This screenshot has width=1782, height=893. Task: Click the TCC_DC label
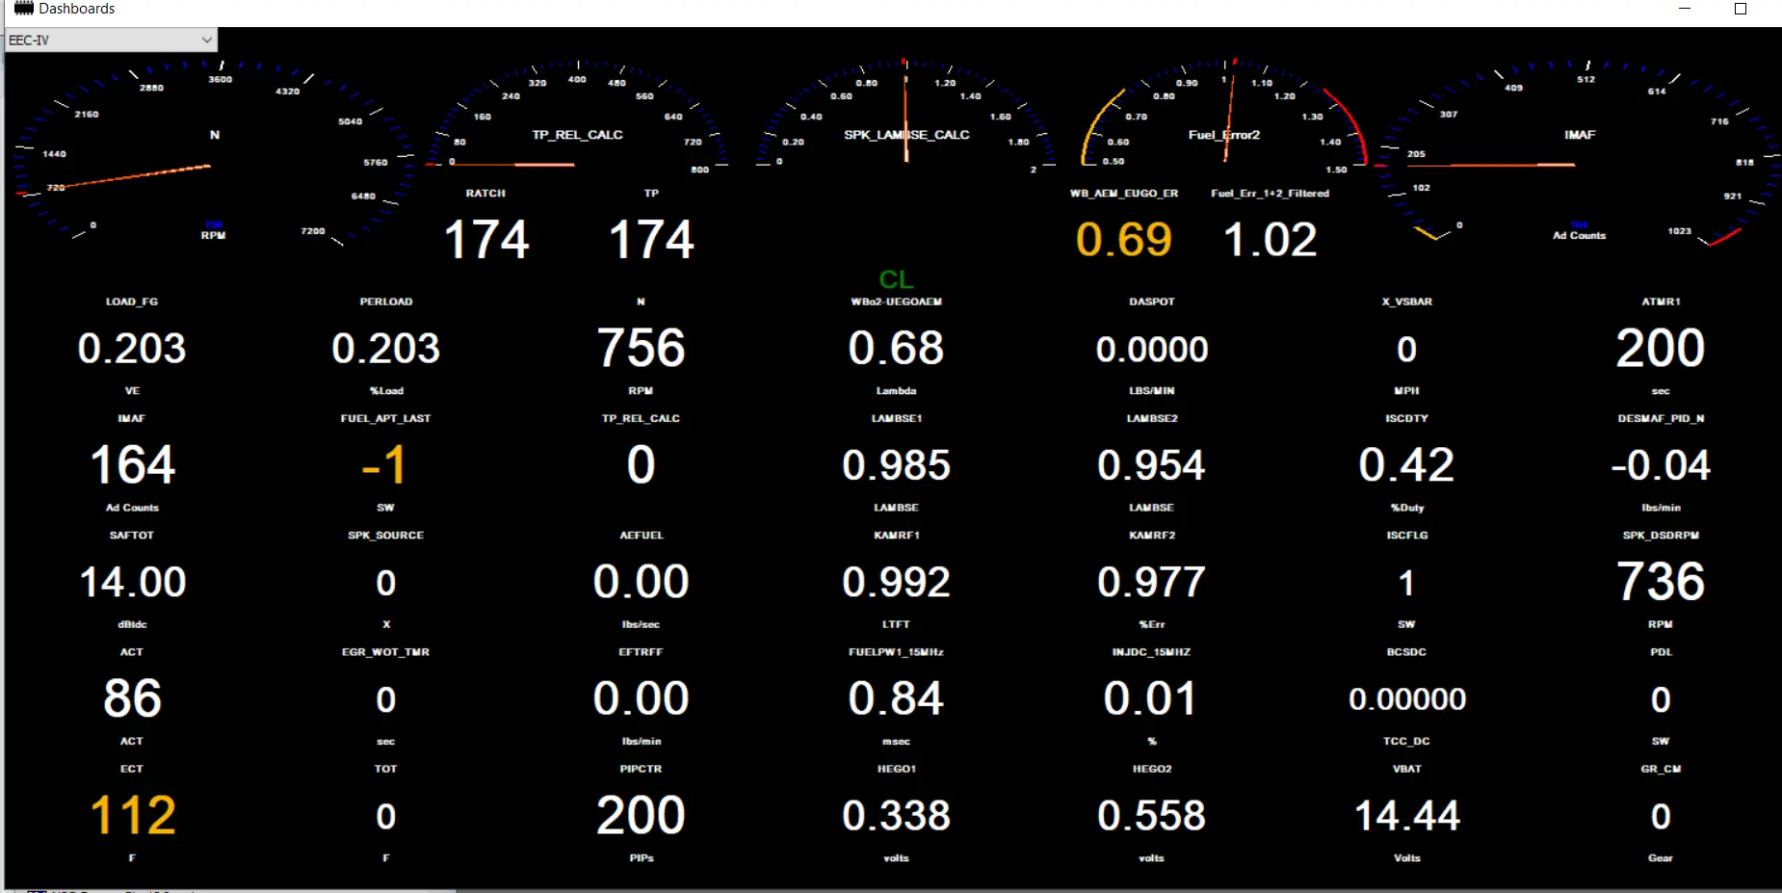(x=1406, y=741)
